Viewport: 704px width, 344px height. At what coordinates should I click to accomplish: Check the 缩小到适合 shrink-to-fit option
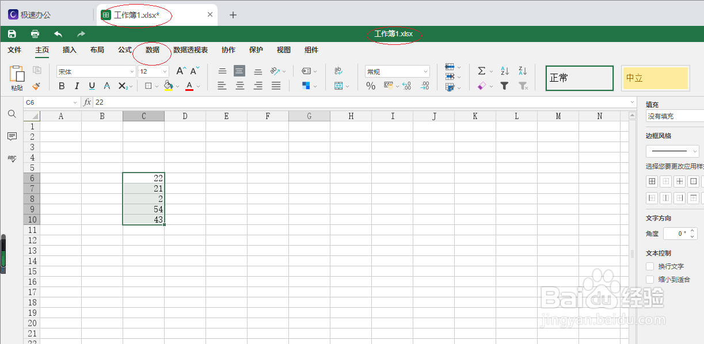(649, 279)
